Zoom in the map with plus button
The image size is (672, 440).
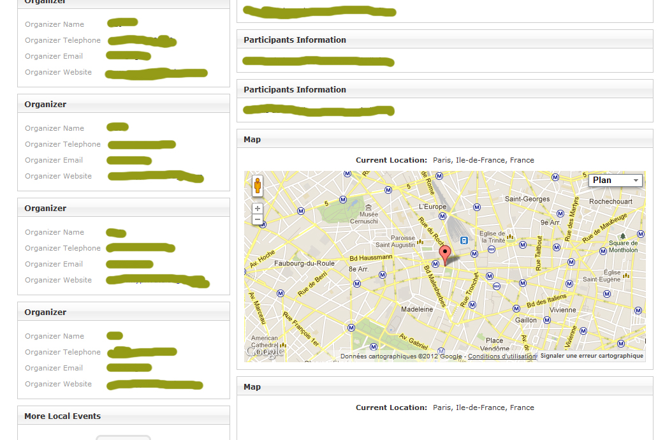tap(258, 209)
